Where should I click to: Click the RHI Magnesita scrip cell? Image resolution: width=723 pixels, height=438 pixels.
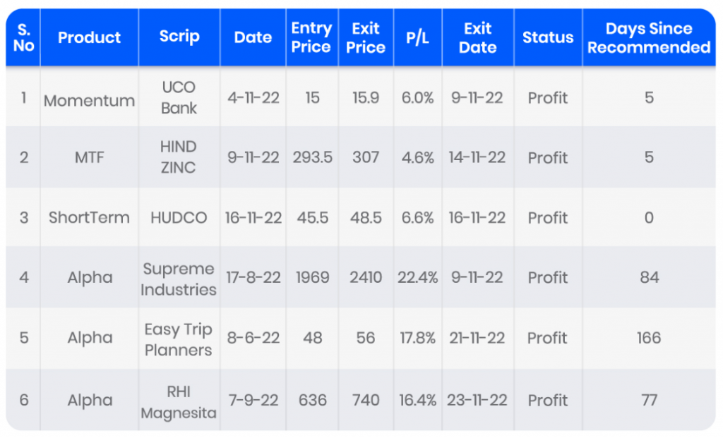coord(179,402)
